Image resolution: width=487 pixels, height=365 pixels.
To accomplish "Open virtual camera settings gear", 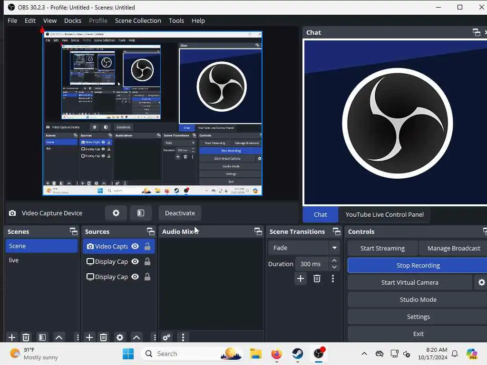I will point(481,282).
